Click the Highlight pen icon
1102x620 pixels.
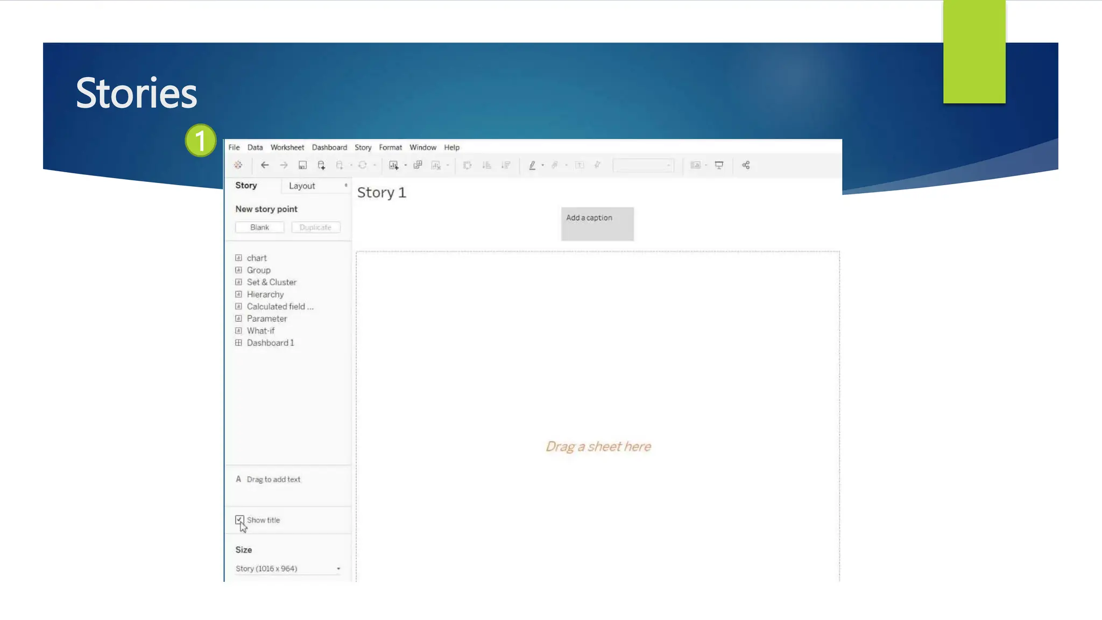point(532,165)
